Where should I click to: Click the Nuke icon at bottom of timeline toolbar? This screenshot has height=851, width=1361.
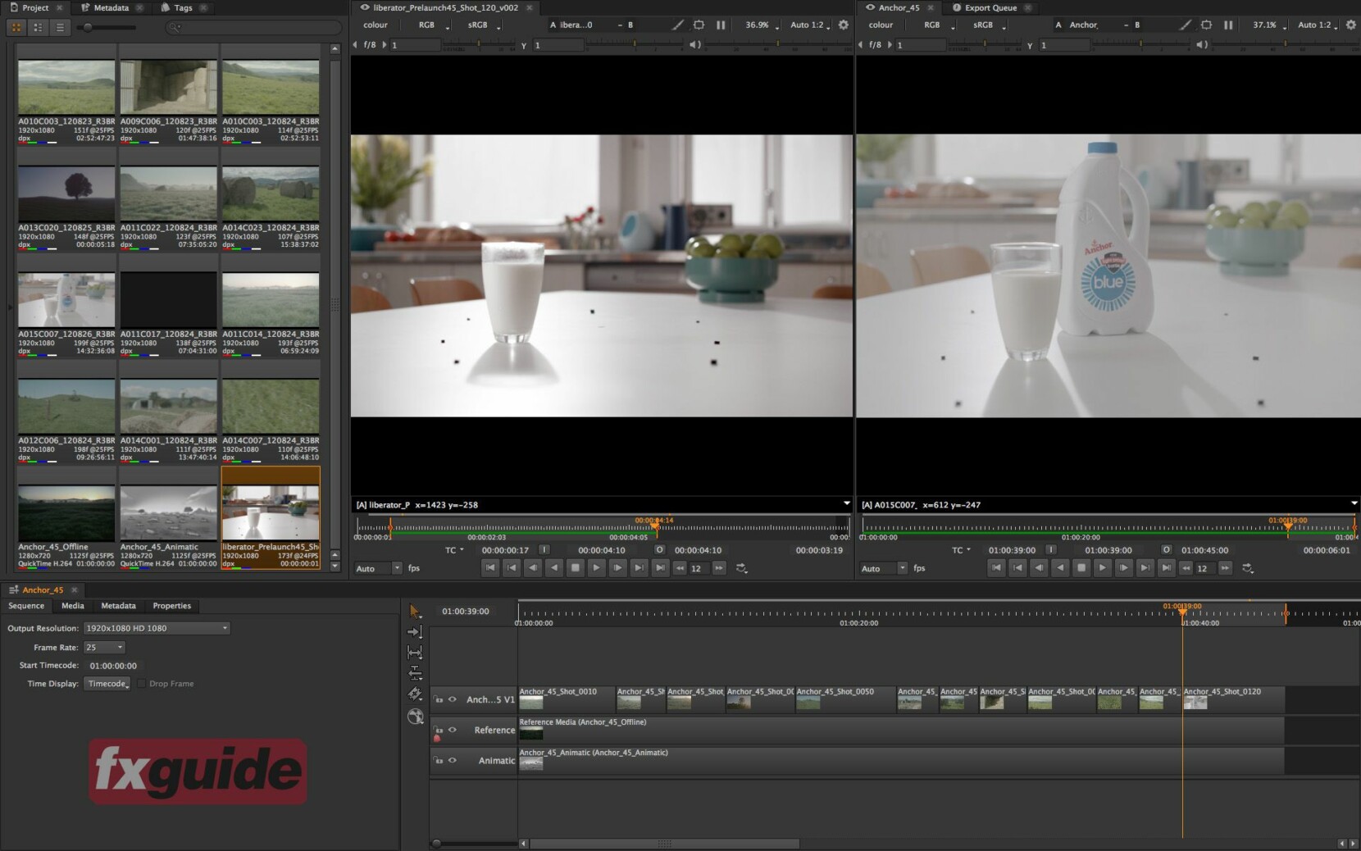click(416, 715)
